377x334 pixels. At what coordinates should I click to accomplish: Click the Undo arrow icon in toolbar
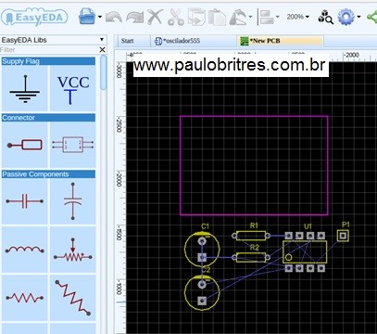pyautogui.click(x=113, y=17)
